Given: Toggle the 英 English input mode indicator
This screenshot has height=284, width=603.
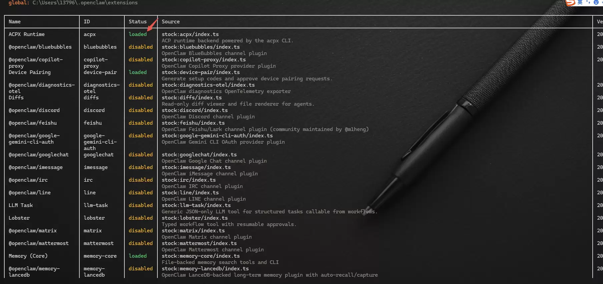Looking at the screenshot, I should (580, 2).
